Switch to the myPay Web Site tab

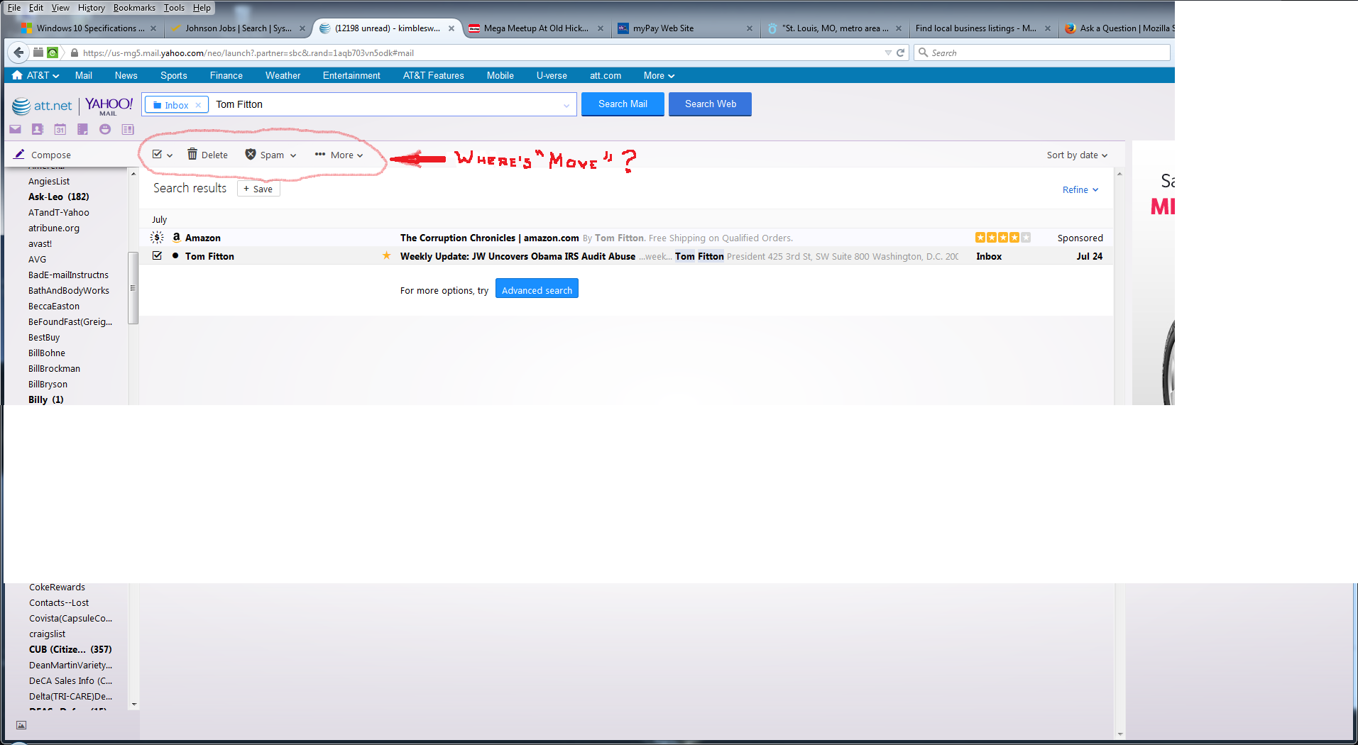pos(685,28)
